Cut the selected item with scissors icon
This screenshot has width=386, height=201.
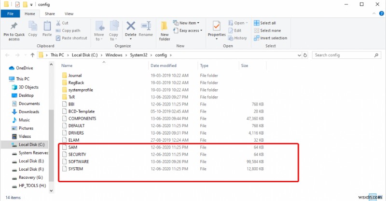point(62,23)
